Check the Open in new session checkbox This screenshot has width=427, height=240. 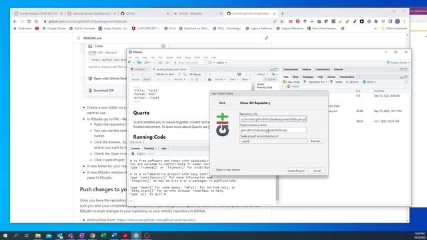tap(214, 170)
